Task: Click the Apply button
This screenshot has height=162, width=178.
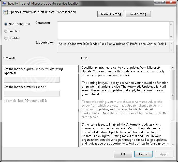Action: 164,154
